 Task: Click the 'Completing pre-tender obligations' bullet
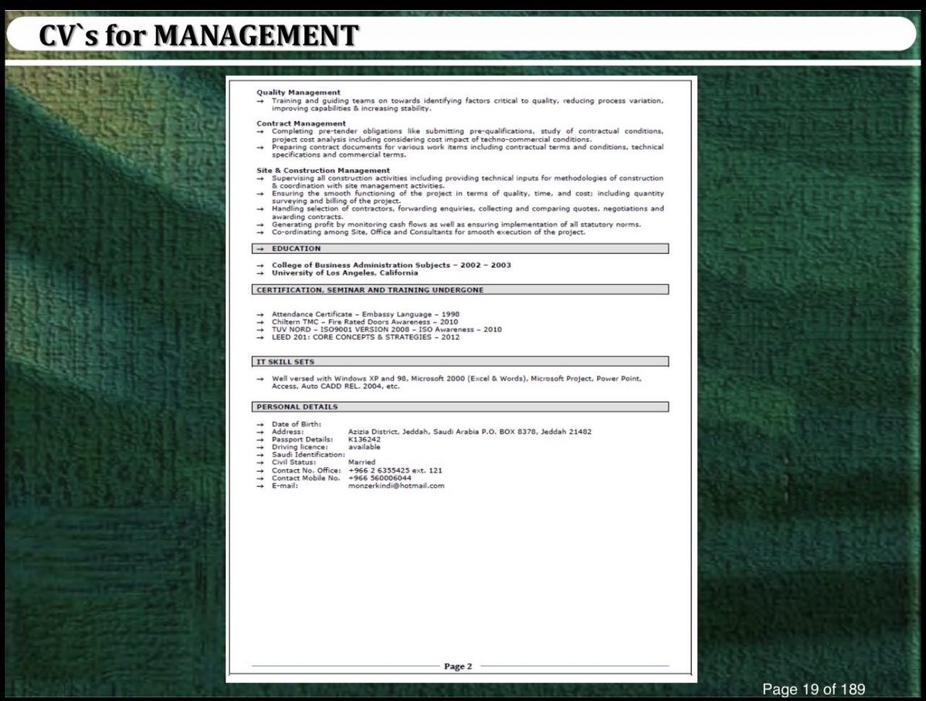(467, 135)
